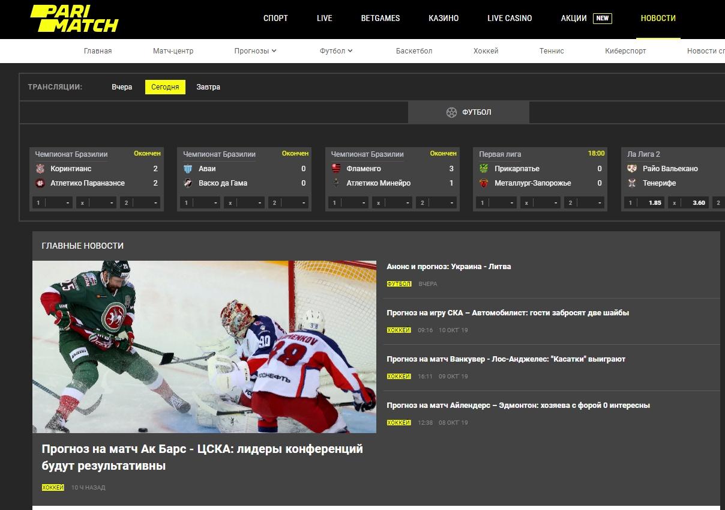Click the Прикарпатье team crest
725x510 pixels.
[484, 169]
